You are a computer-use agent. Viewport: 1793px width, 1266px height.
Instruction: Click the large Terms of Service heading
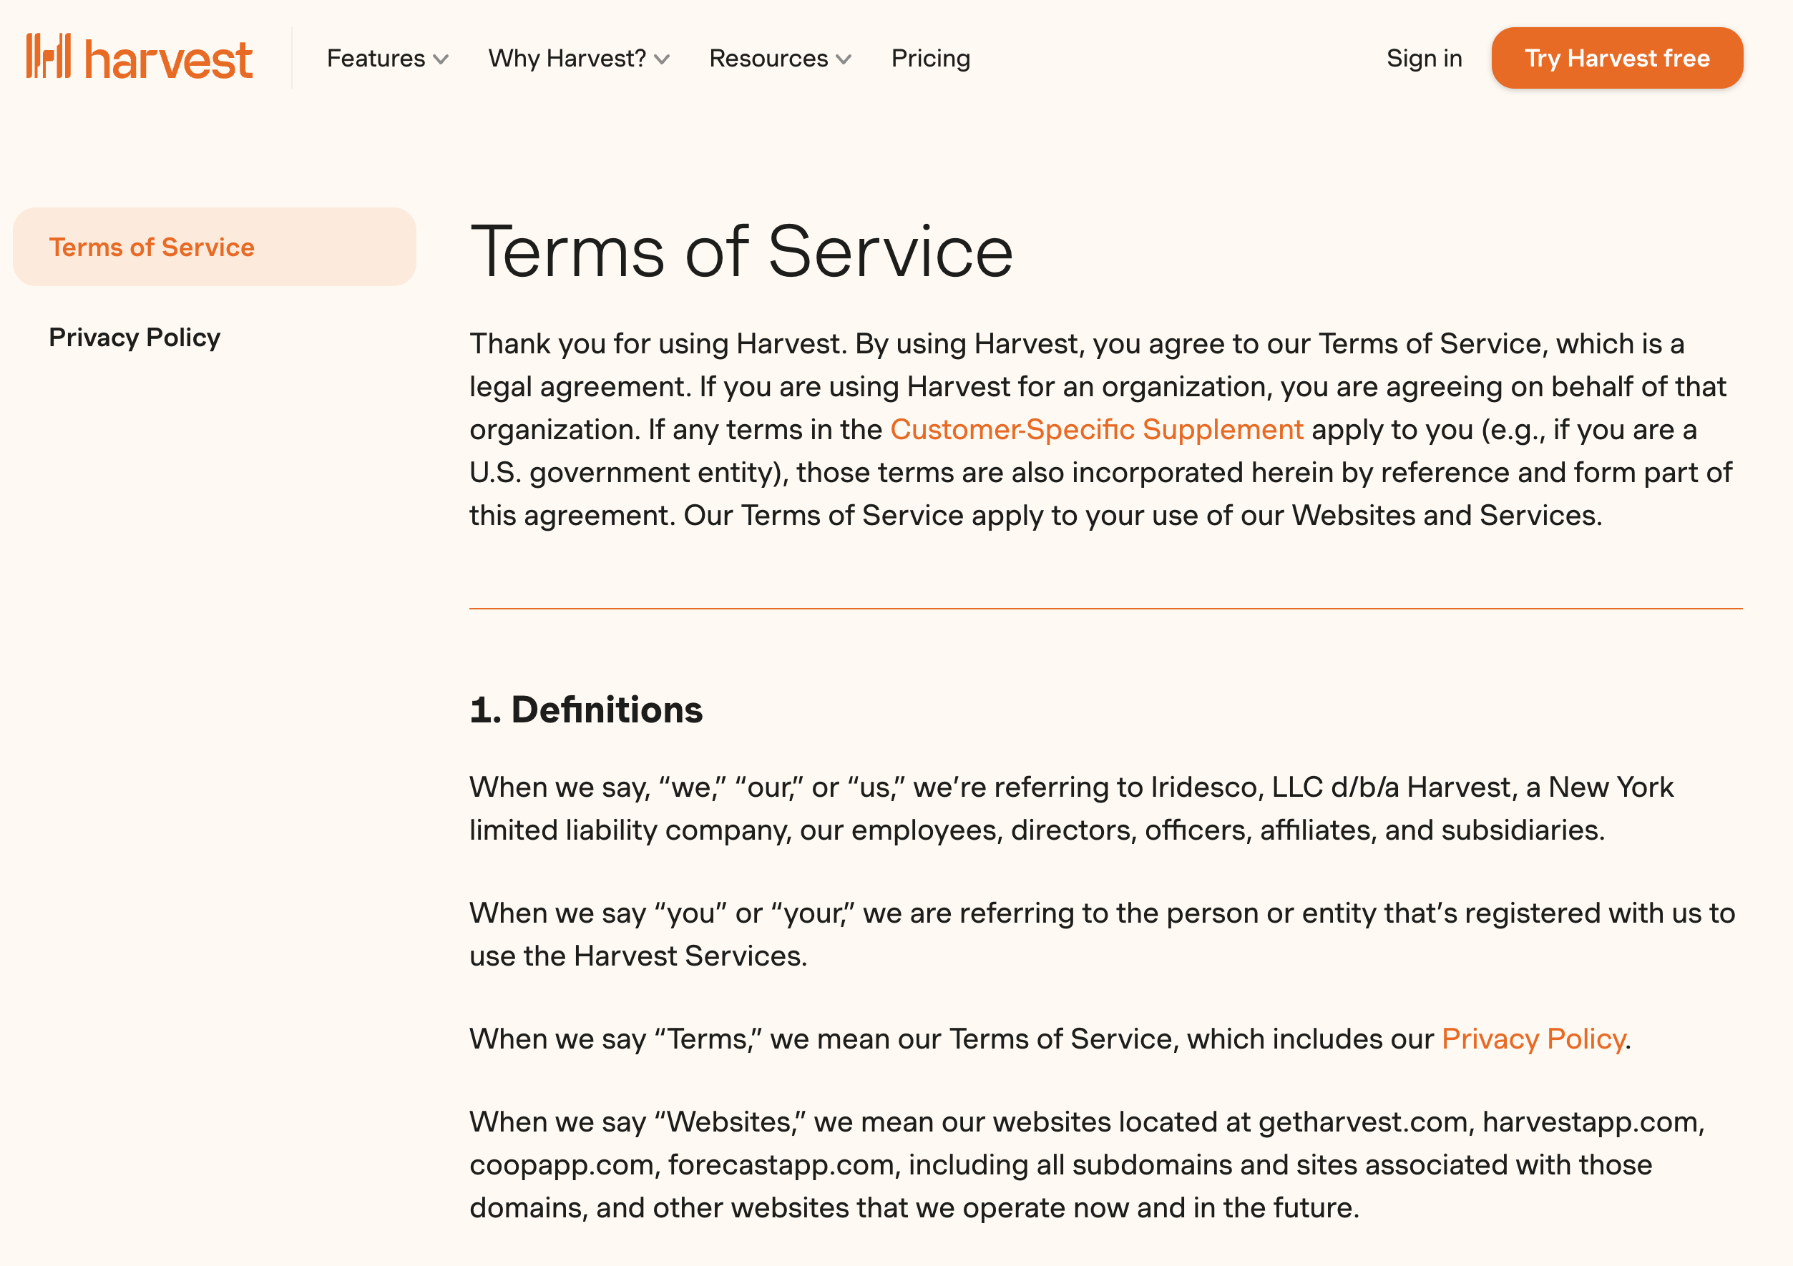(741, 251)
